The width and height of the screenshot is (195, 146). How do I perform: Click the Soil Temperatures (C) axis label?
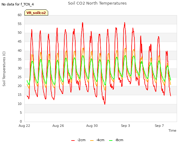tap(4, 69)
